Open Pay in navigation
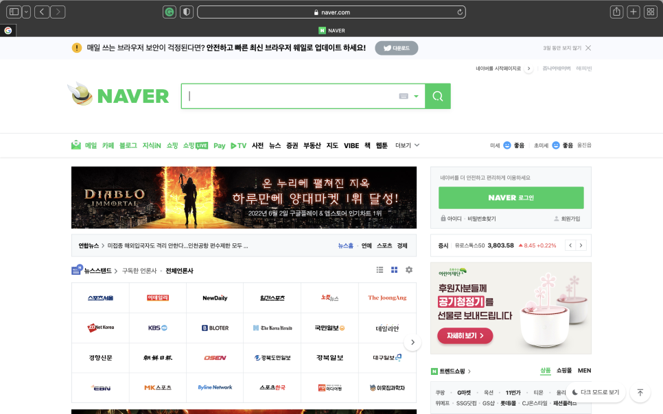Image resolution: width=663 pixels, height=414 pixels. pos(219,146)
